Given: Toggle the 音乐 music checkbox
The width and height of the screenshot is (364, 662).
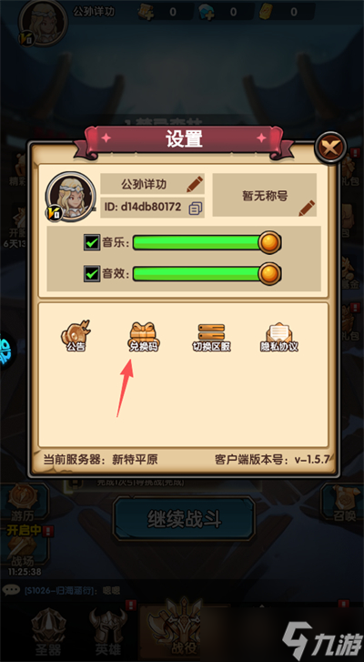Looking at the screenshot, I should tap(92, 243).
